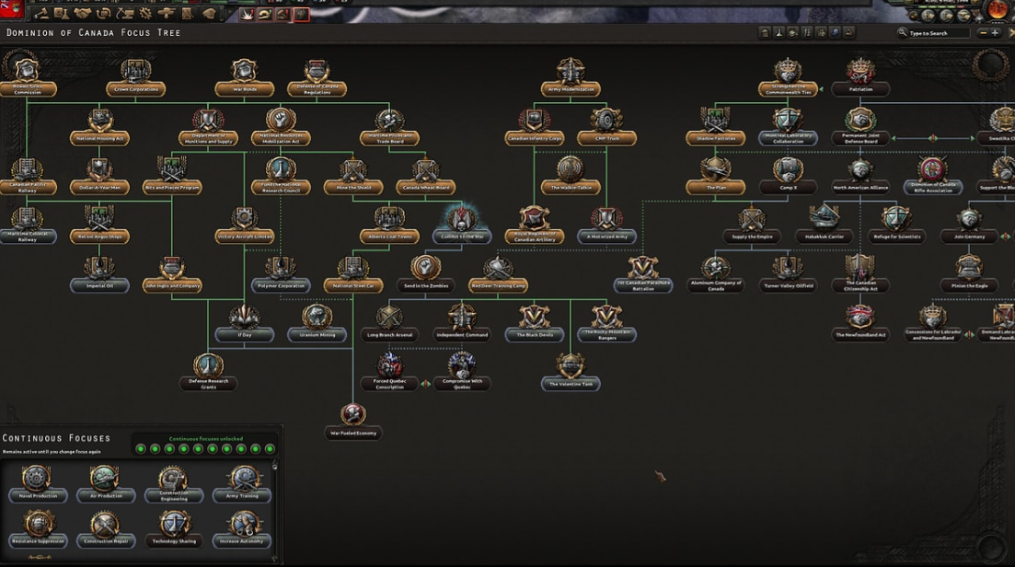Select the National Housing Act focus

(x=99, y=127)
